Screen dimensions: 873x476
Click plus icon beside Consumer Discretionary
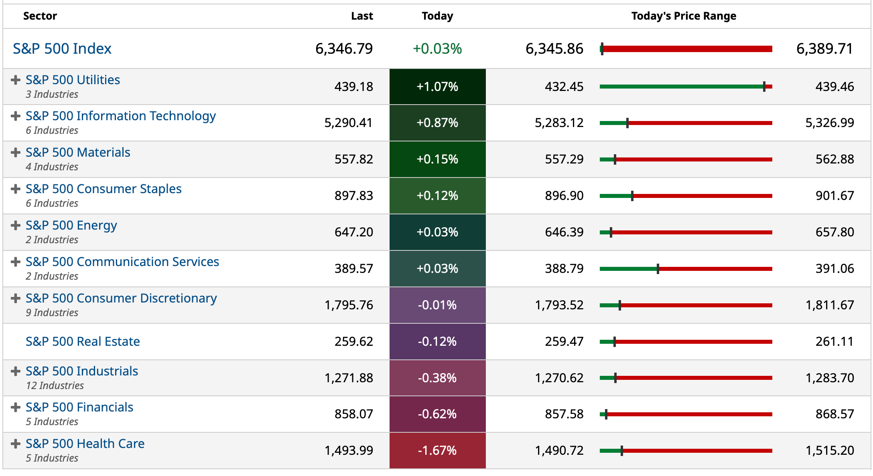coord(16,299)
